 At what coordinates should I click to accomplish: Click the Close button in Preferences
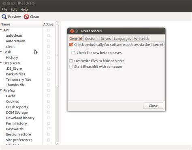point(153,106)
